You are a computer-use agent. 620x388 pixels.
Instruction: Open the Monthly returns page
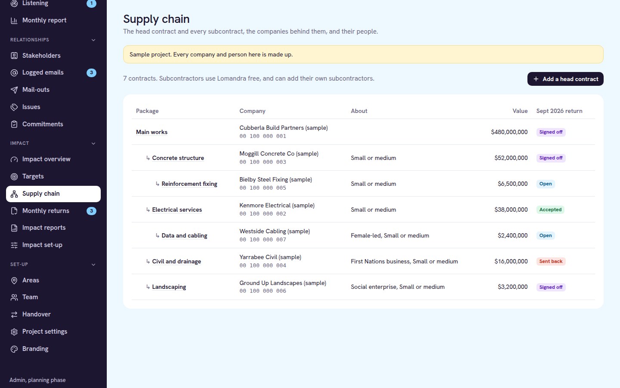[53, 211]
